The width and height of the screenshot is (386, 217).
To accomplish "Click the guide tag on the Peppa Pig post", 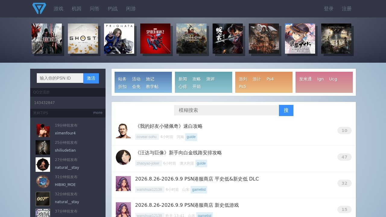I will point(191,137).
